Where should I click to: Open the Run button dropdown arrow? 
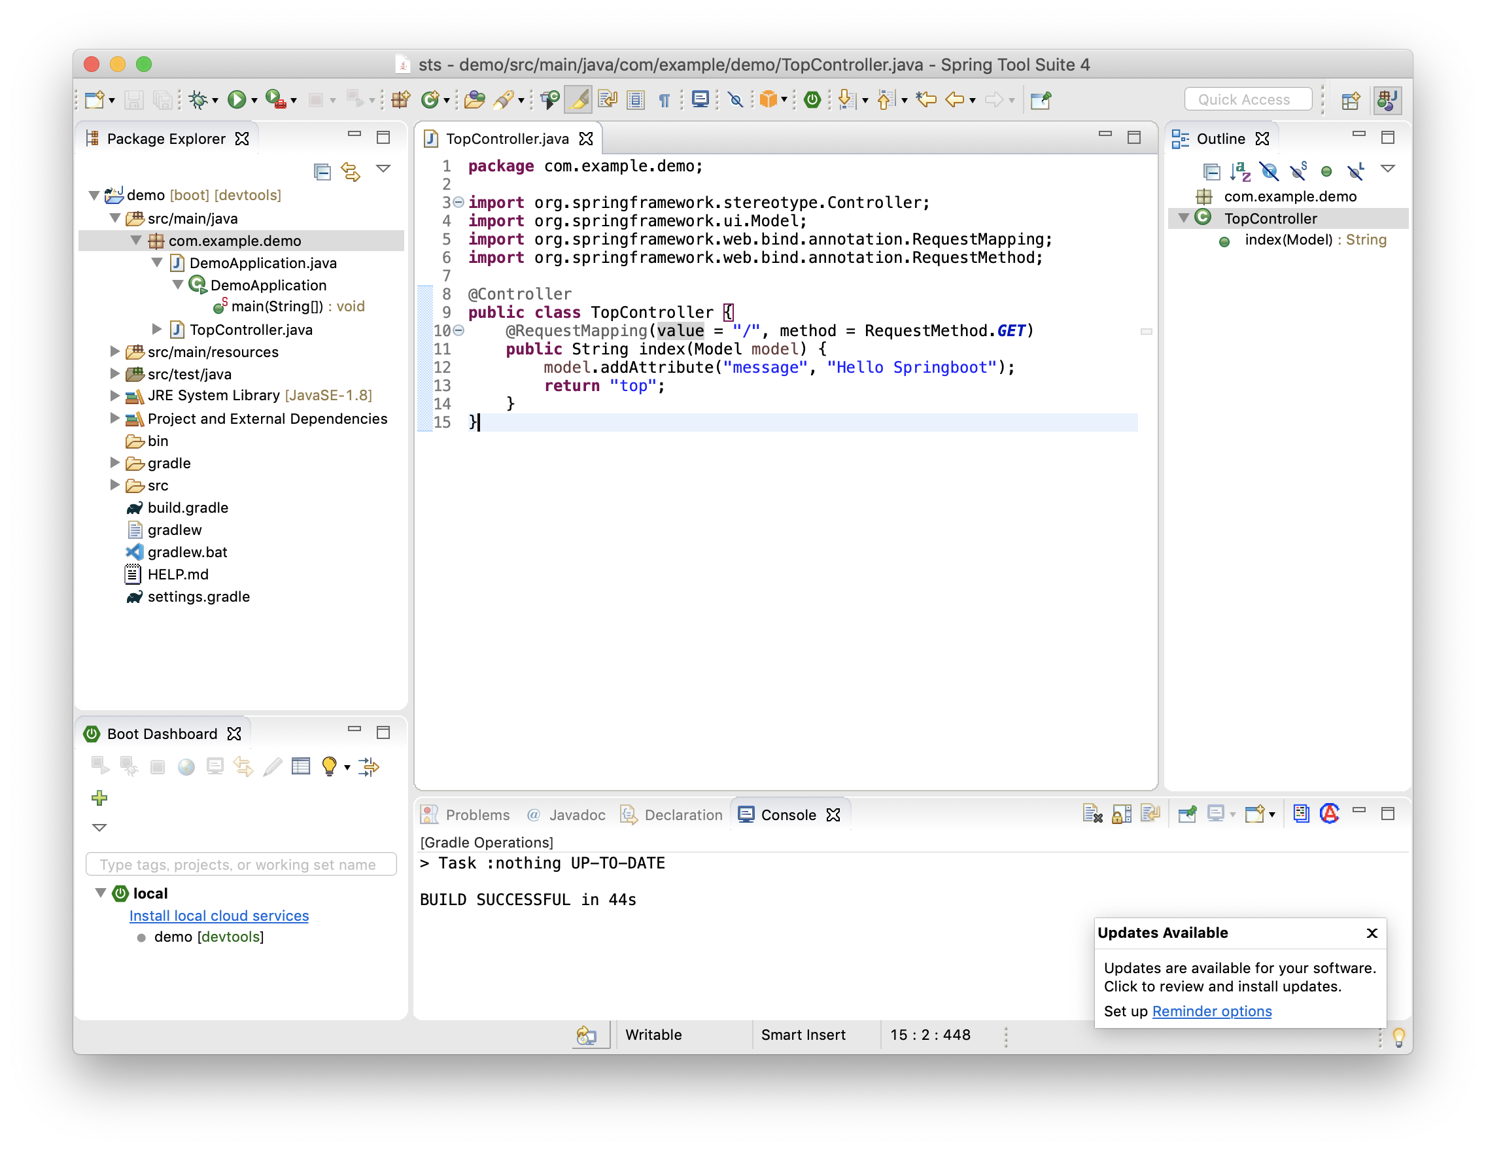(x=254, y=101)
